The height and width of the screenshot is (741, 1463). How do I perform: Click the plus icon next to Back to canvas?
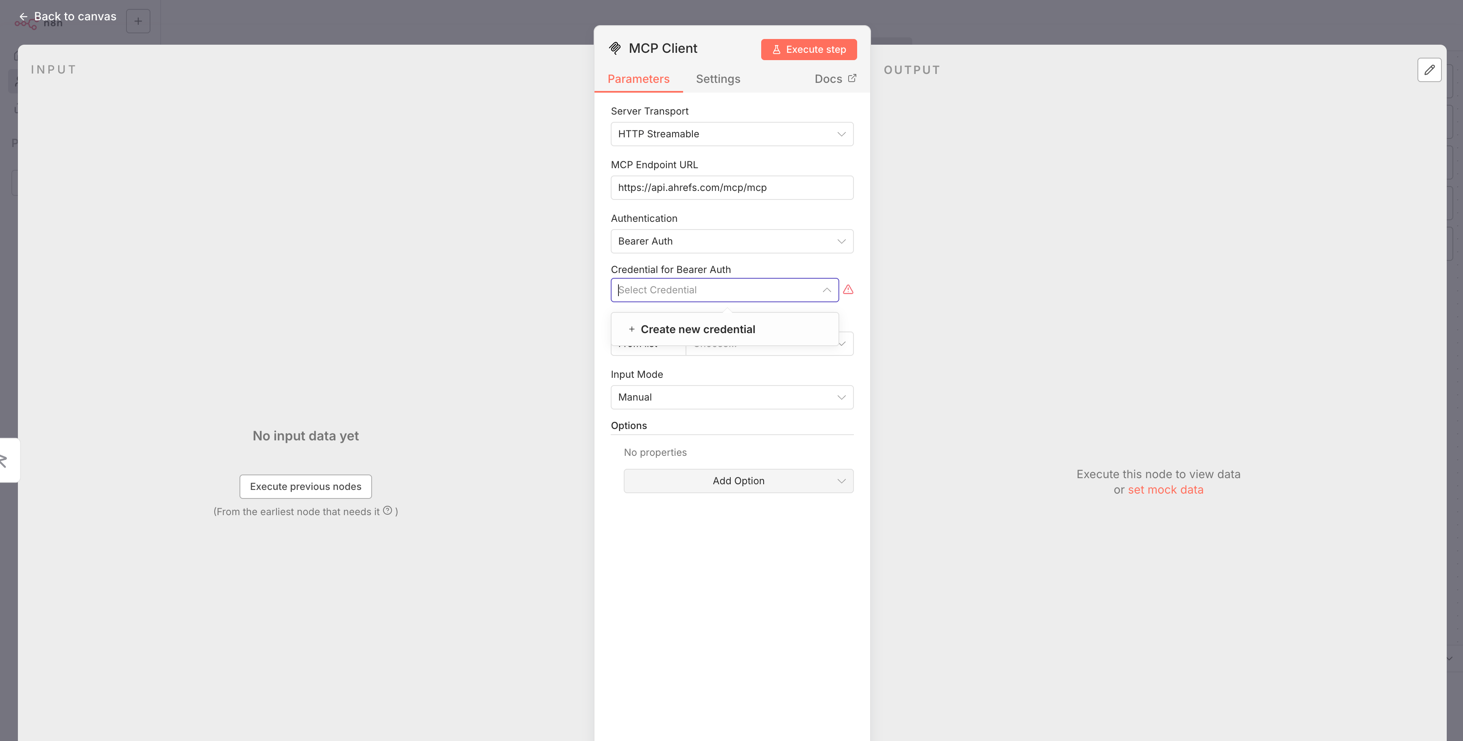click(x=138, y=21)
